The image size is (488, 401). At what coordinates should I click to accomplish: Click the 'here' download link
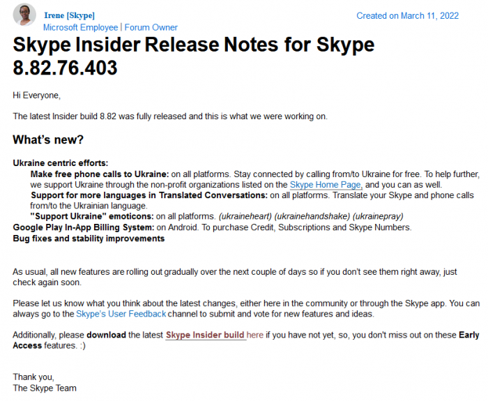tap(255, 335)
